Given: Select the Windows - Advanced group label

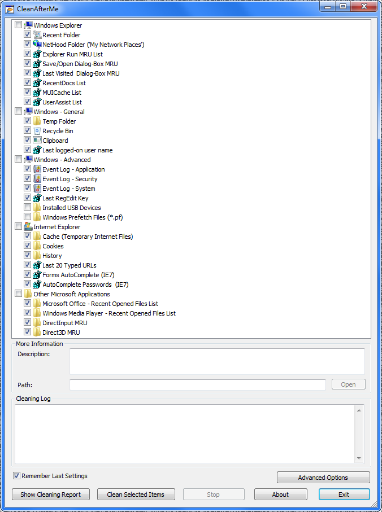Looking at the screenshot, I should click(x=62, y=160).
